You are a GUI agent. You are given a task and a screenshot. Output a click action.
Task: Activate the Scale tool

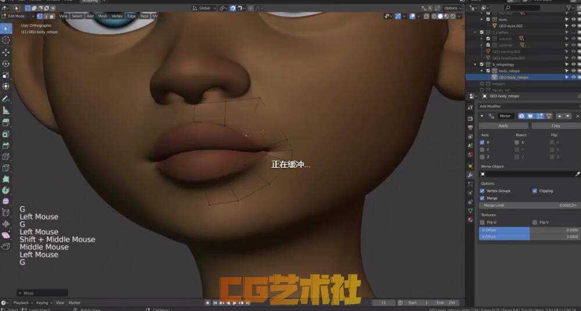pyautogui.click(x=6, y=75)
